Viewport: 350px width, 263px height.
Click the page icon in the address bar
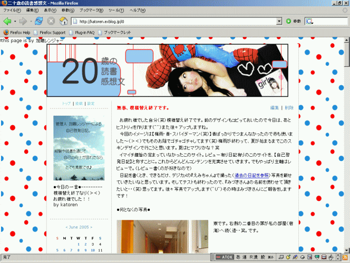tap(75, 22)
